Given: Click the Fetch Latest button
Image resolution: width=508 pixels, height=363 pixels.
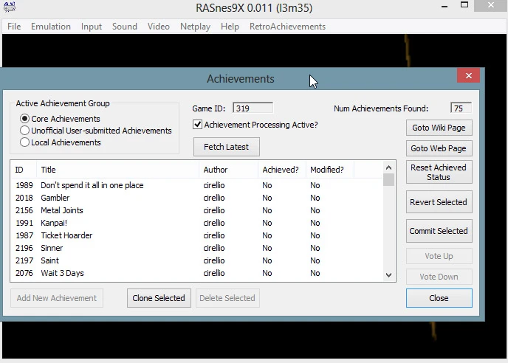Looking at the screenshot, I should (x=226, y=147).
